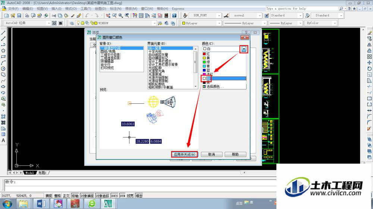Image resolution: width=373 pixels, height=209 pixels.
Task: Switch to the 布局1 layout tab
Action: (x=43, y=173)
